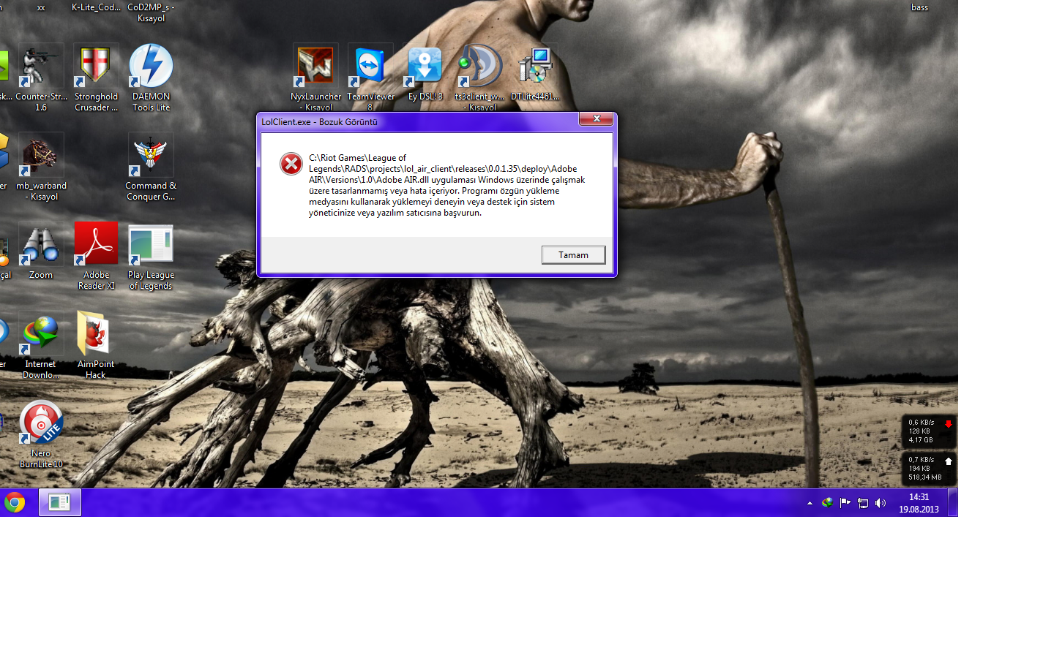The height and width of the screenshot is (658, 1054).
Task: Select the CoD2MP_s - Kısayol desktop label
Action: [x=151, y=12]
